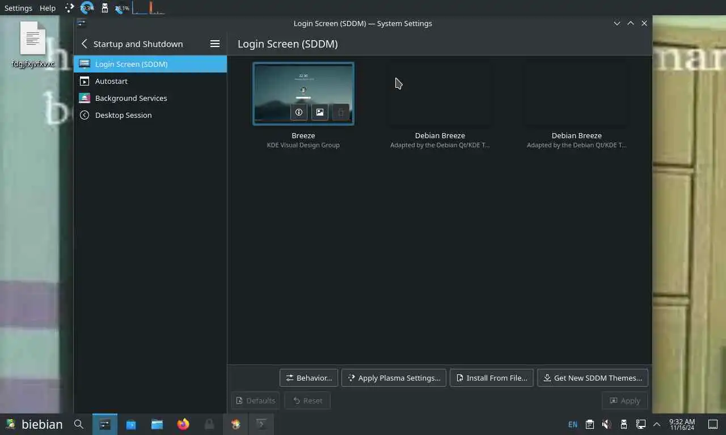Click the EN keyboard layout indicator
Screen dimensions: 726x435
click(573, 424)
